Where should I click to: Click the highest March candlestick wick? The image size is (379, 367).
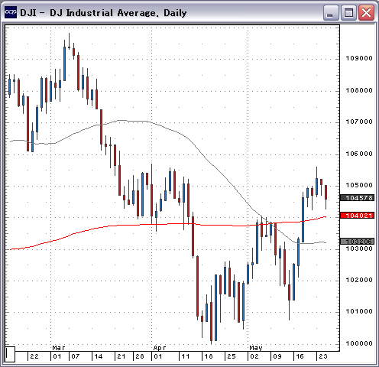point(69,41)
